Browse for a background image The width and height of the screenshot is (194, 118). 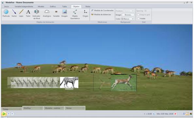click(x=128, y=15)
